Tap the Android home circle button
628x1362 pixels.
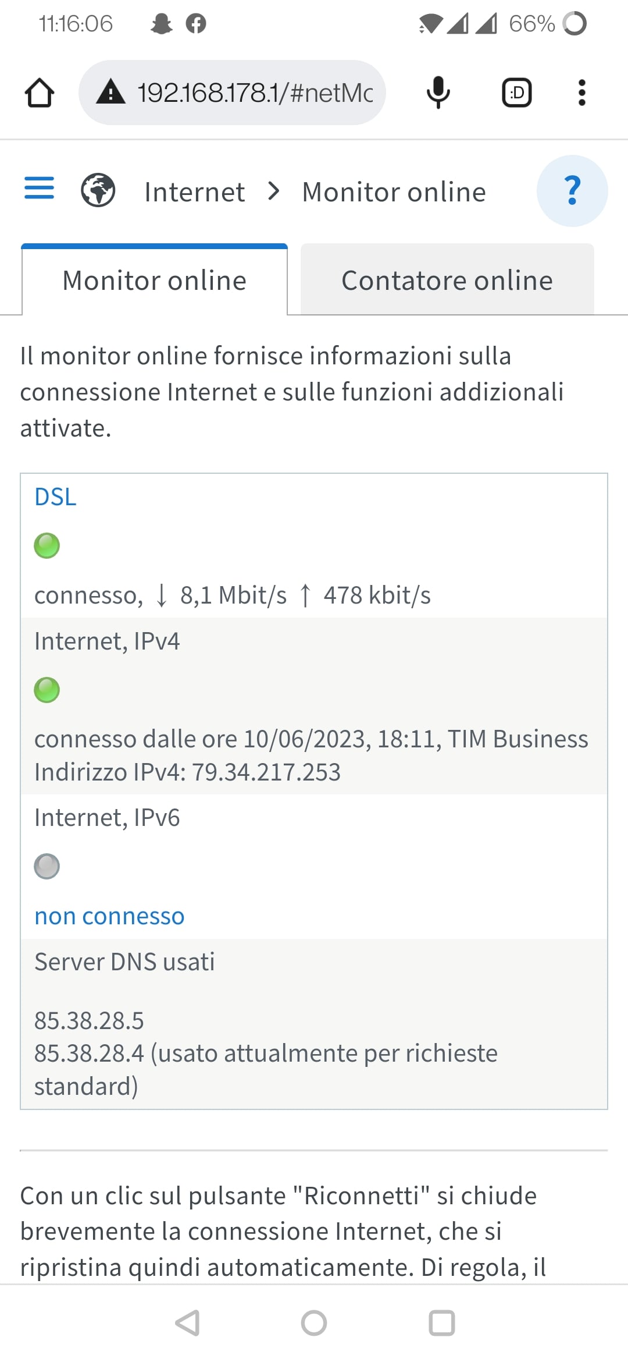pyautogui.click(x=314, y=1322)
